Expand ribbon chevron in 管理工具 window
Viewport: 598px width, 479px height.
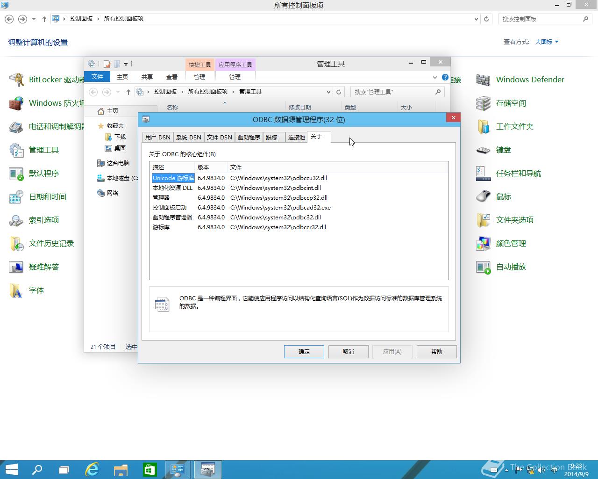pyautogui.click(x=435, y=77)
